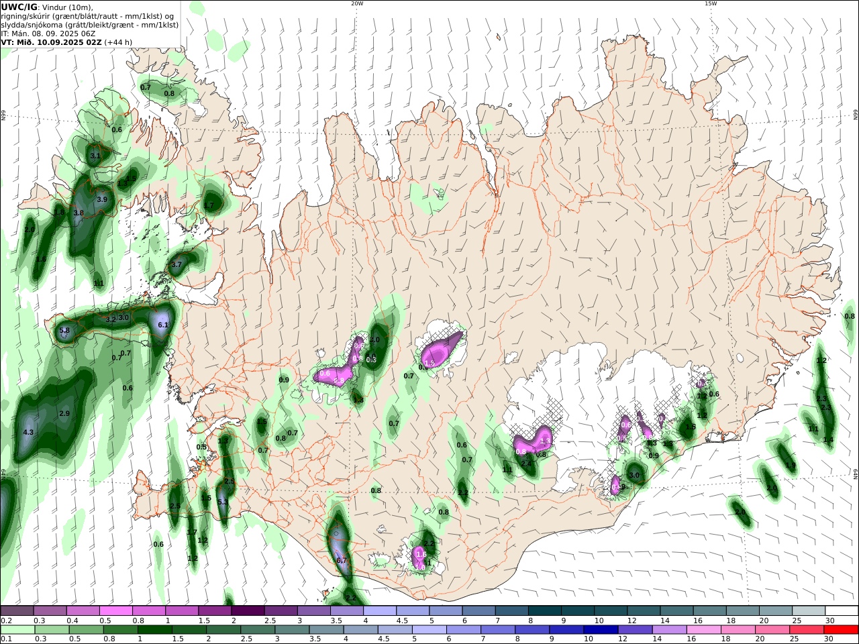Click the 6.7 precipitation value on the map
The width and height of the screenshot is (859, 644).
[341, 560]
